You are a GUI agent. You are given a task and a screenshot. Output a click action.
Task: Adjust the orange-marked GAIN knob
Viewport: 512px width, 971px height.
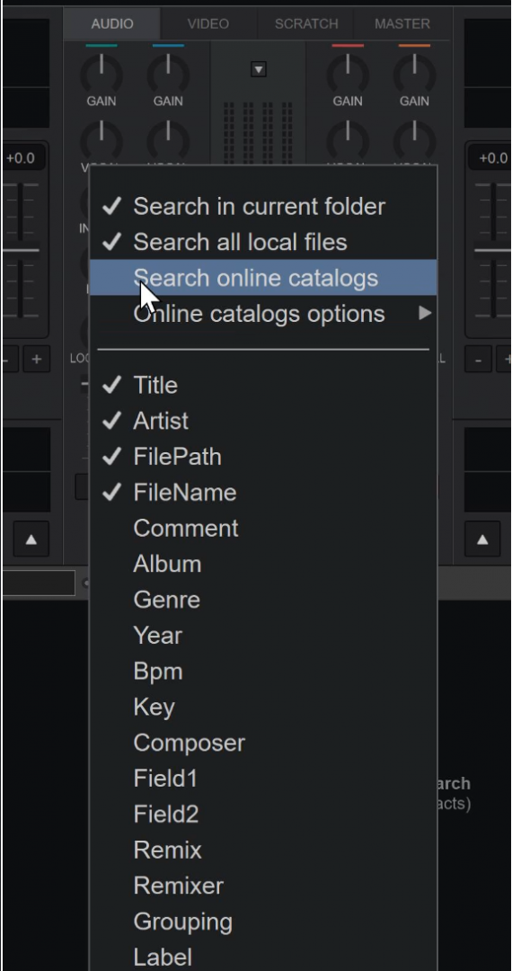(414, 73)
